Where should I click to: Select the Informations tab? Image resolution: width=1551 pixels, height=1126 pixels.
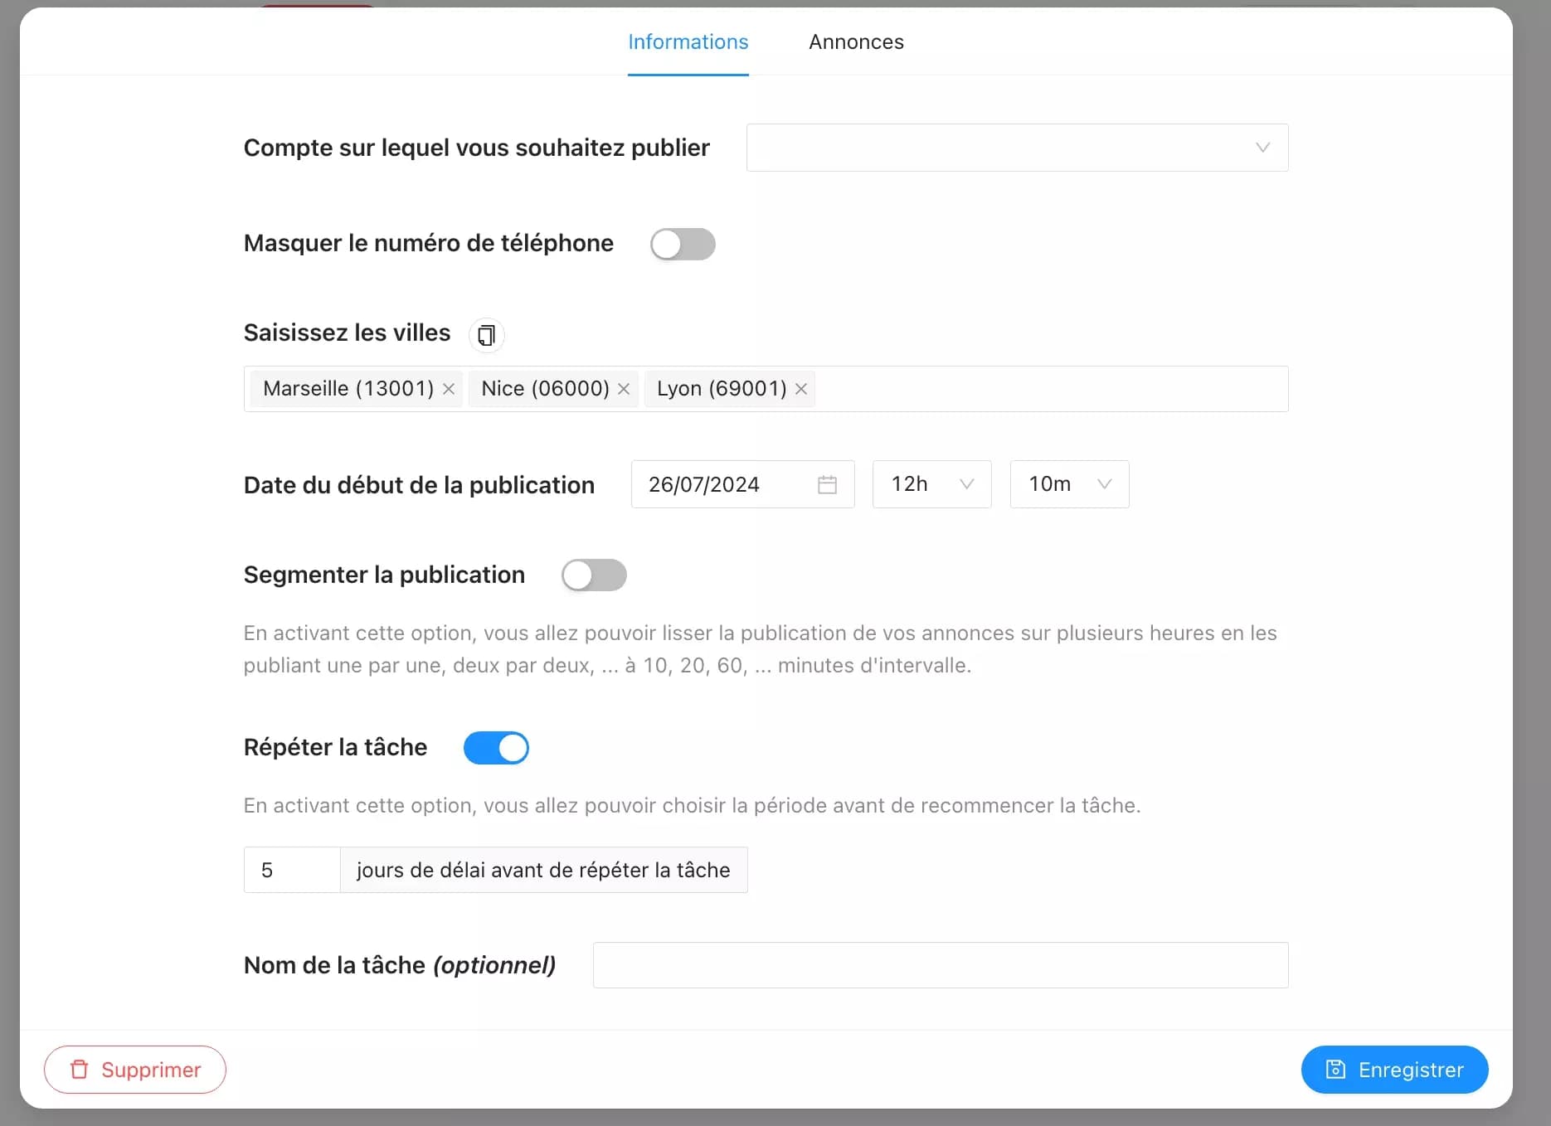(688, 41)
